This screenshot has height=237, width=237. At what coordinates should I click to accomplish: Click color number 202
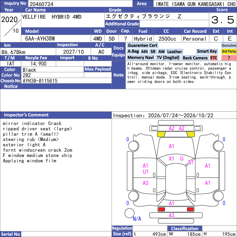click(27, 75)
